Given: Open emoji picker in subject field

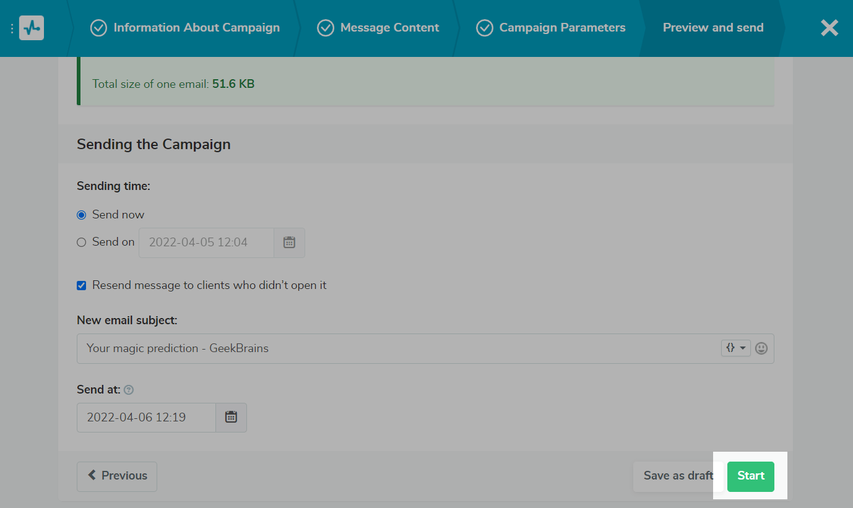Looking at the screenshot, I should (761, 348).
